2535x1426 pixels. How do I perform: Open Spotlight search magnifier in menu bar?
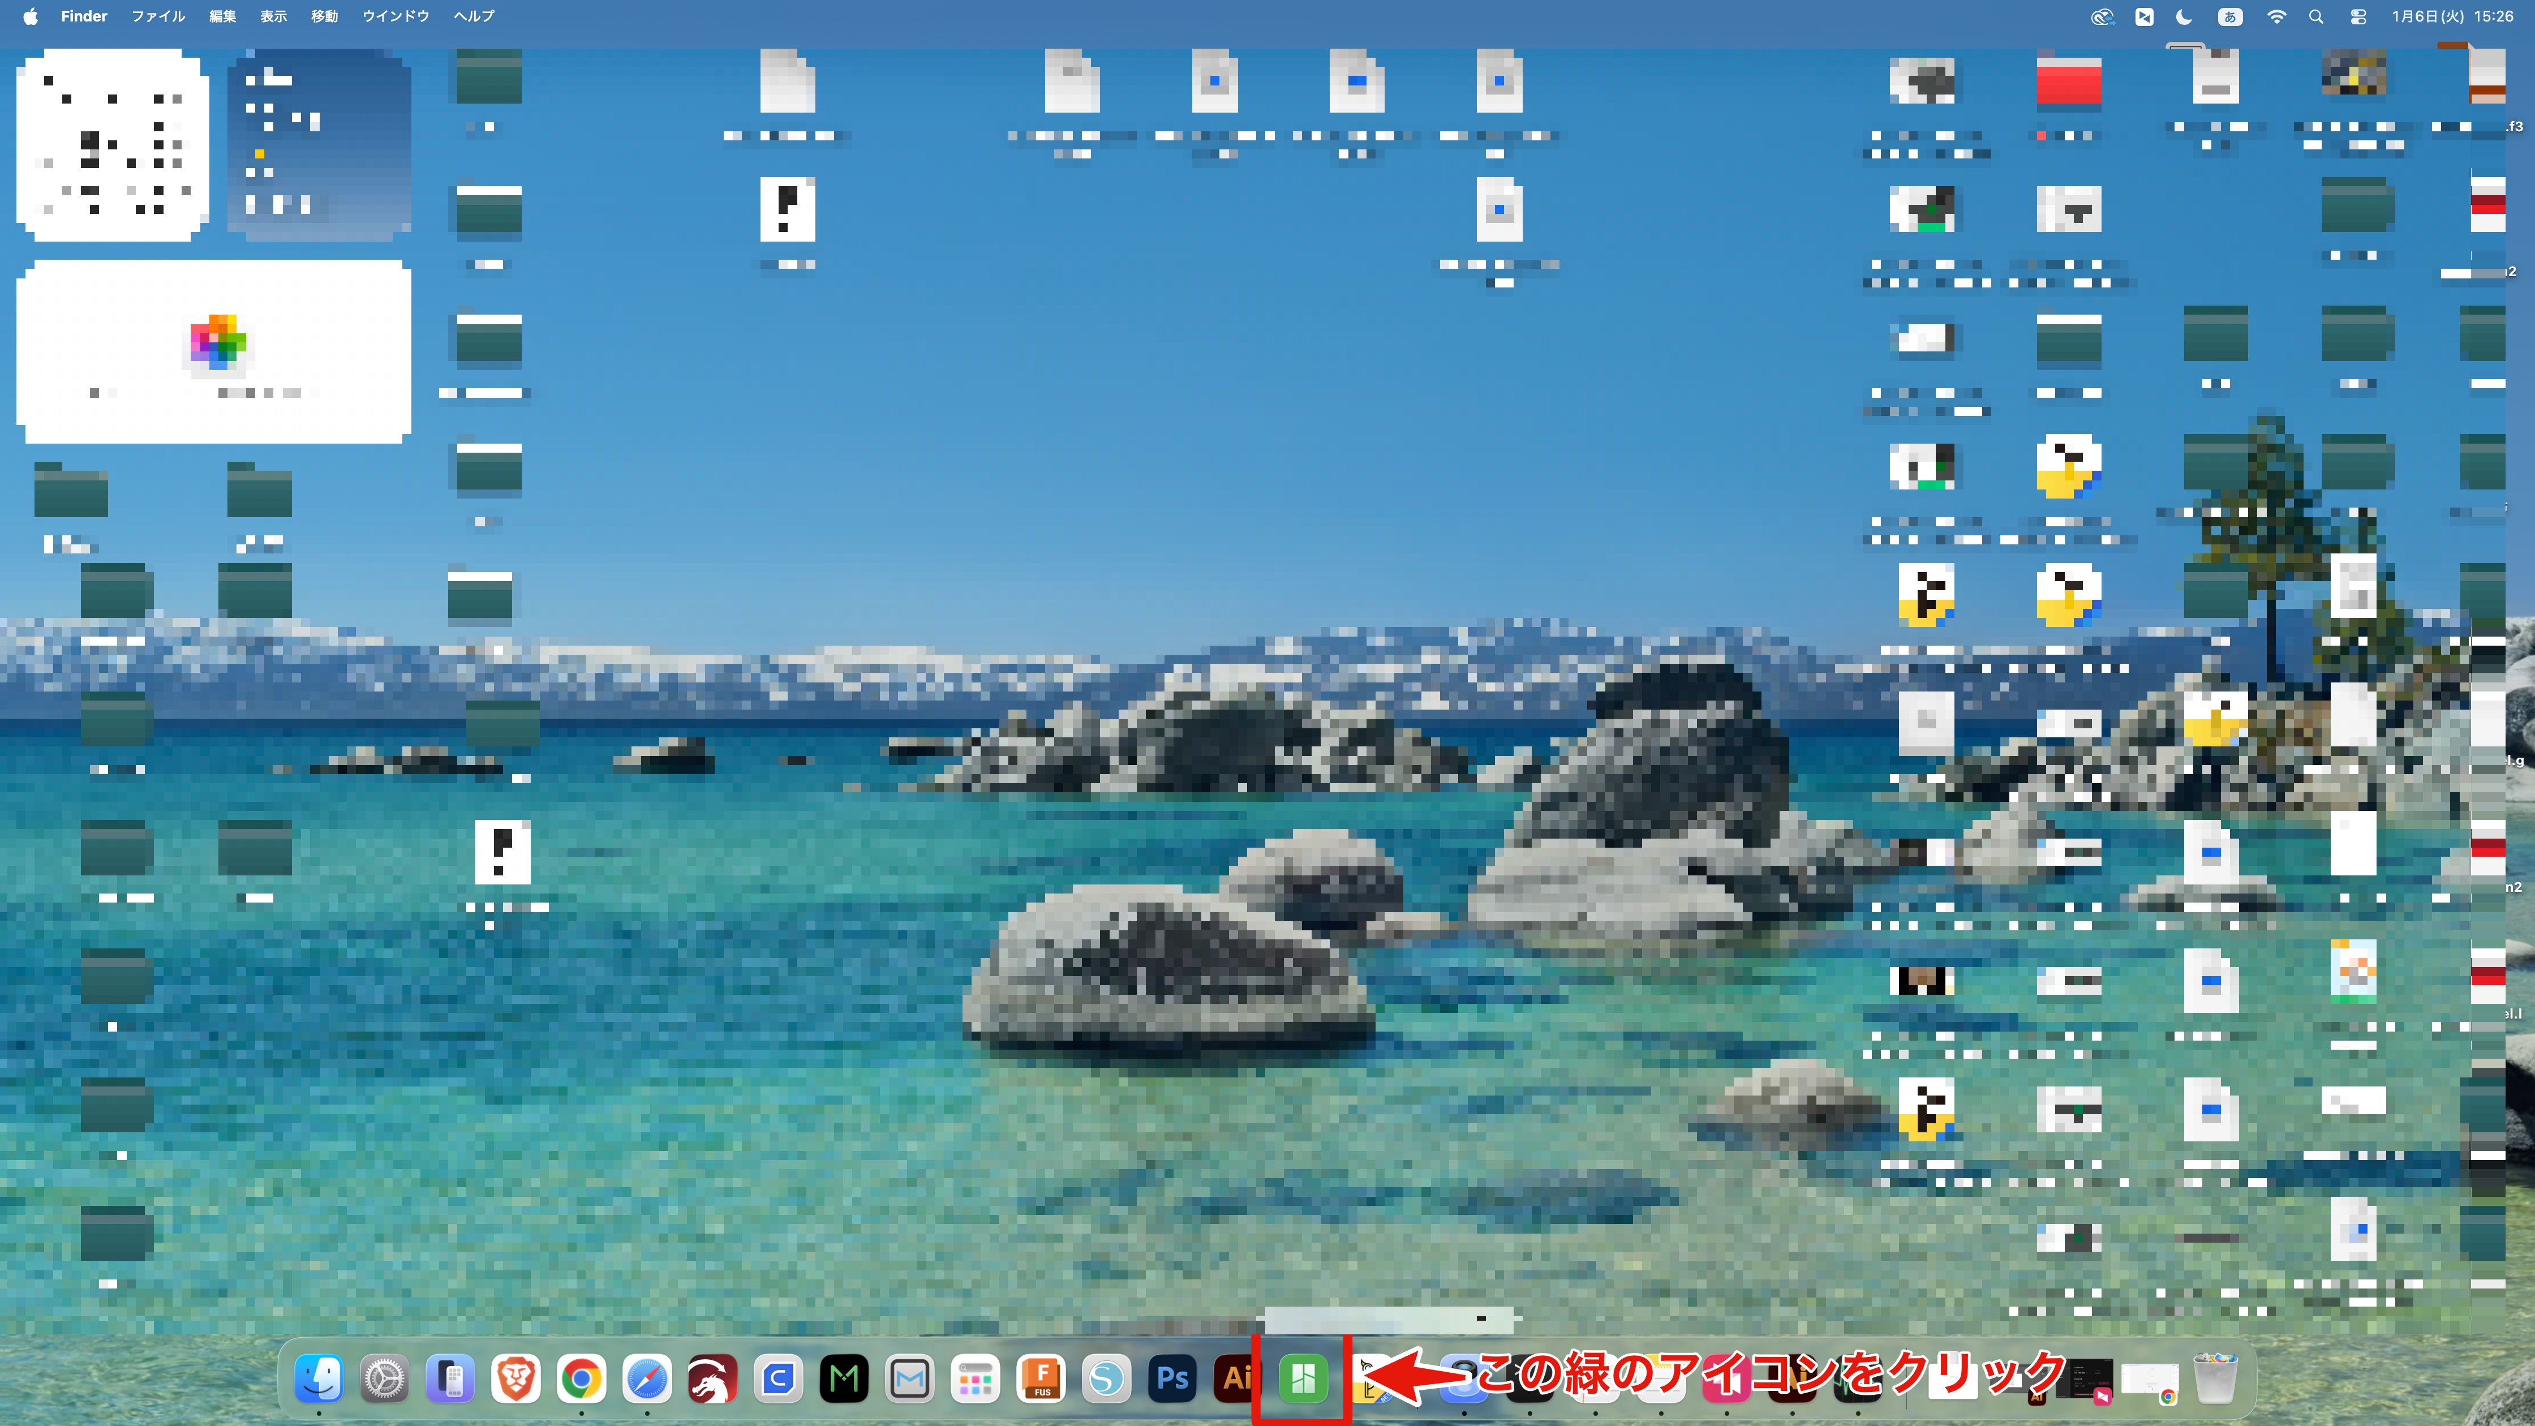pyautogui.click(x=2315, y=17)
